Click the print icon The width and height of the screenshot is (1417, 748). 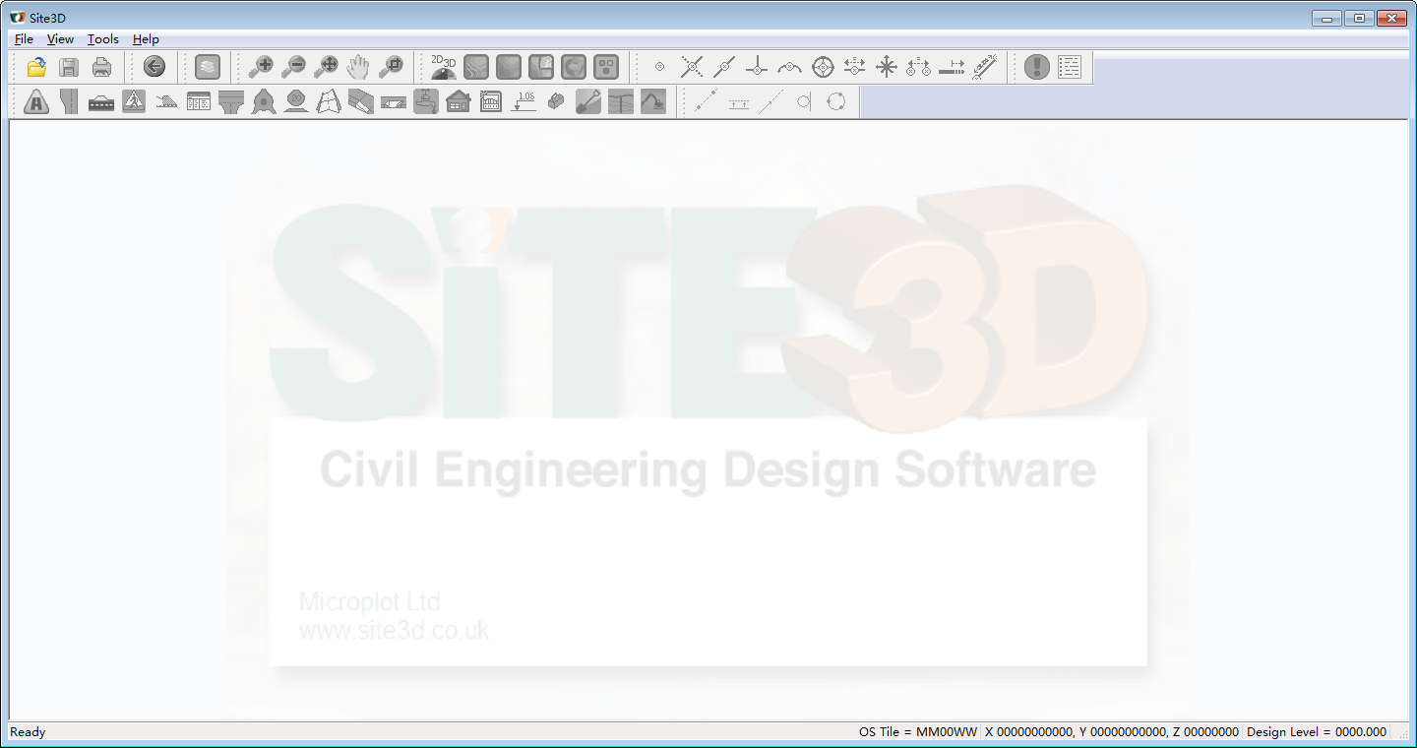click(x=101, y=67)
